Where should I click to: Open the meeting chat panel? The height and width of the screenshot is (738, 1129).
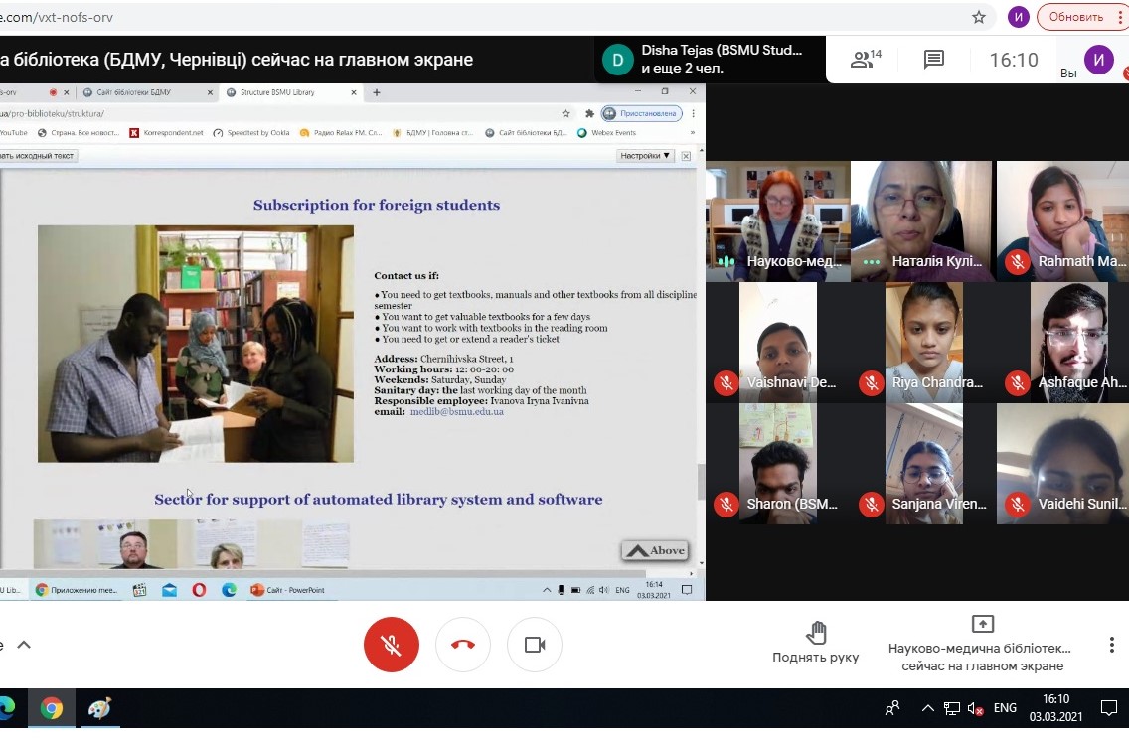[933, 60]
